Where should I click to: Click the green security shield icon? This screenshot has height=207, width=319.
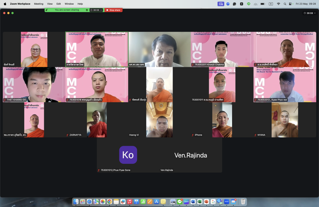coord(87,10)
